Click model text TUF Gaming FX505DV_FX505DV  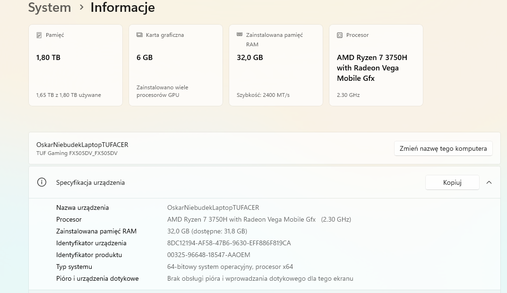pyautogui.click(x=77, y=153)
